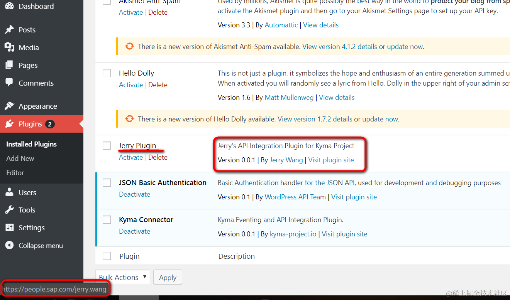Check the Kyma Connector checkbox
This screenshot has height=300, width=510.
(107, 219)
